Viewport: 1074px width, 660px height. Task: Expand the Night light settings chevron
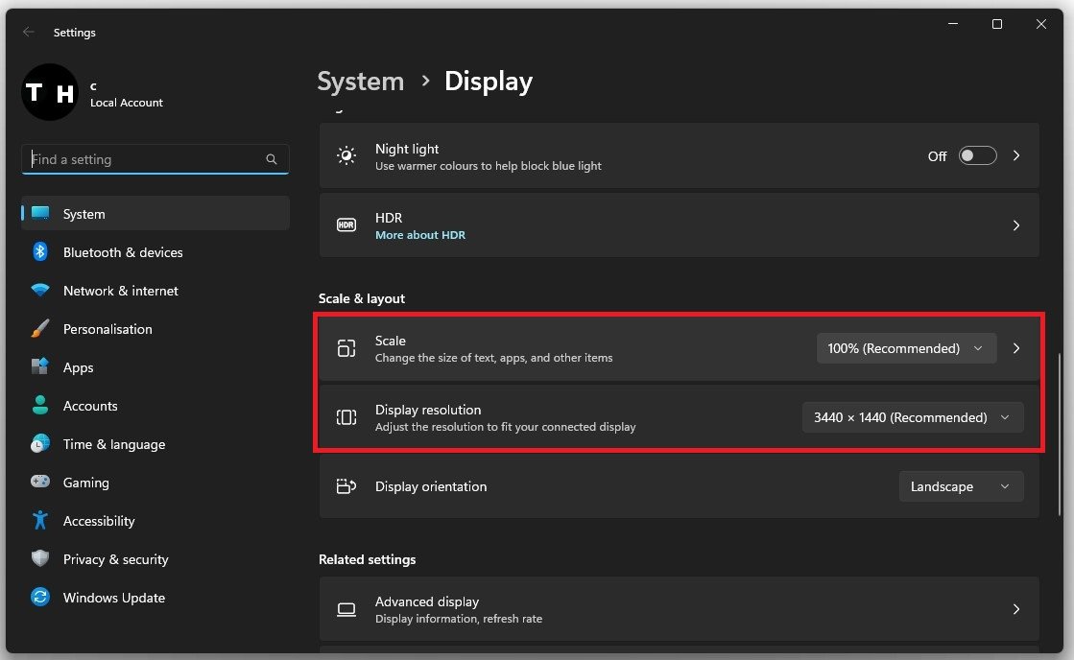1016,156
